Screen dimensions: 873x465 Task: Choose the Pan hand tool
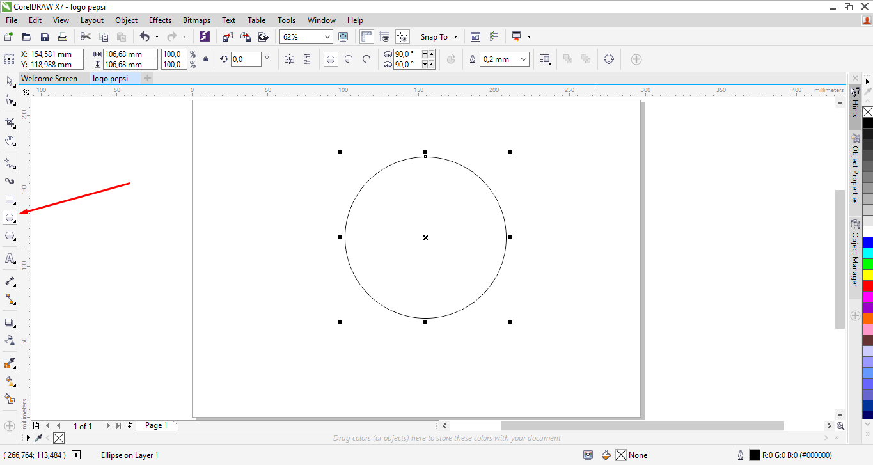coord(10,141)
